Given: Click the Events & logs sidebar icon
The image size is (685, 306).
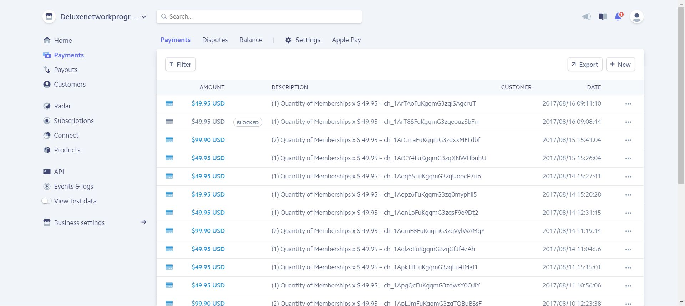Looking at the screenshot, I should click(x=47, y=187).
